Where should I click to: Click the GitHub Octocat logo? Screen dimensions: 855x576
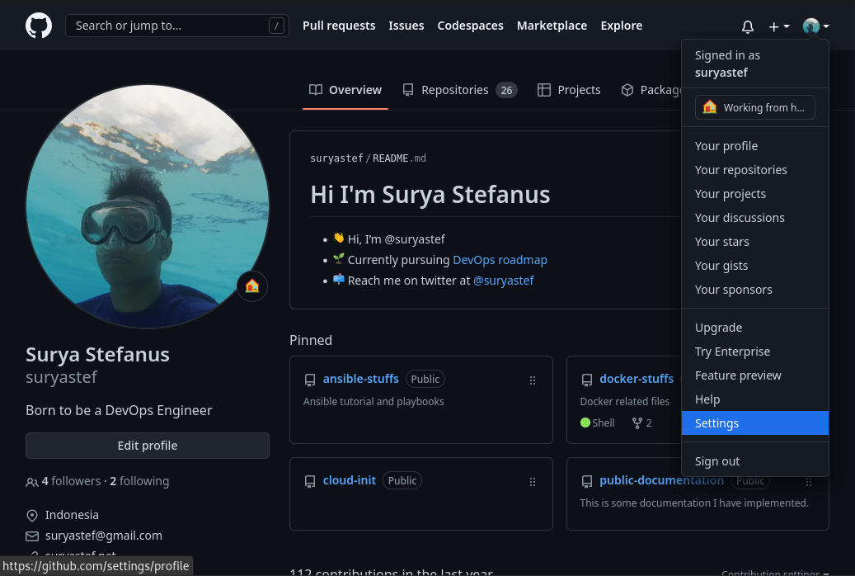[39, 26]
